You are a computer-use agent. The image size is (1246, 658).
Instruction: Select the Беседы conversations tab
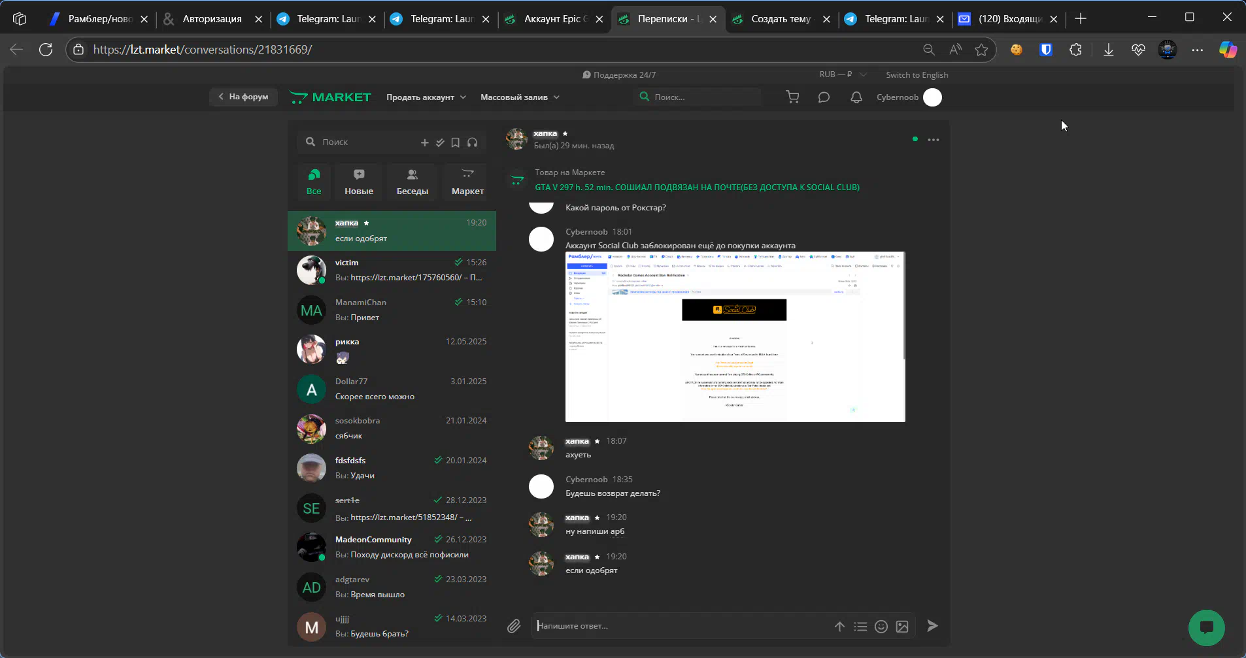pos(413,182)
